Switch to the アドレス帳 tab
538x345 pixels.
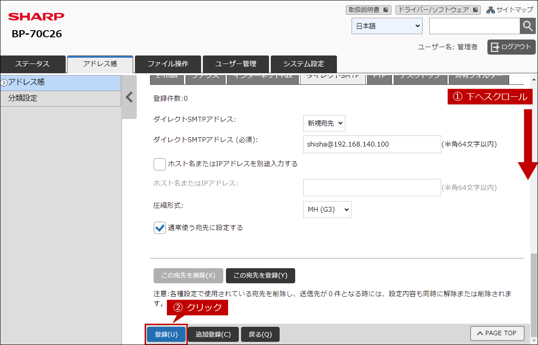tap(100, 64)
